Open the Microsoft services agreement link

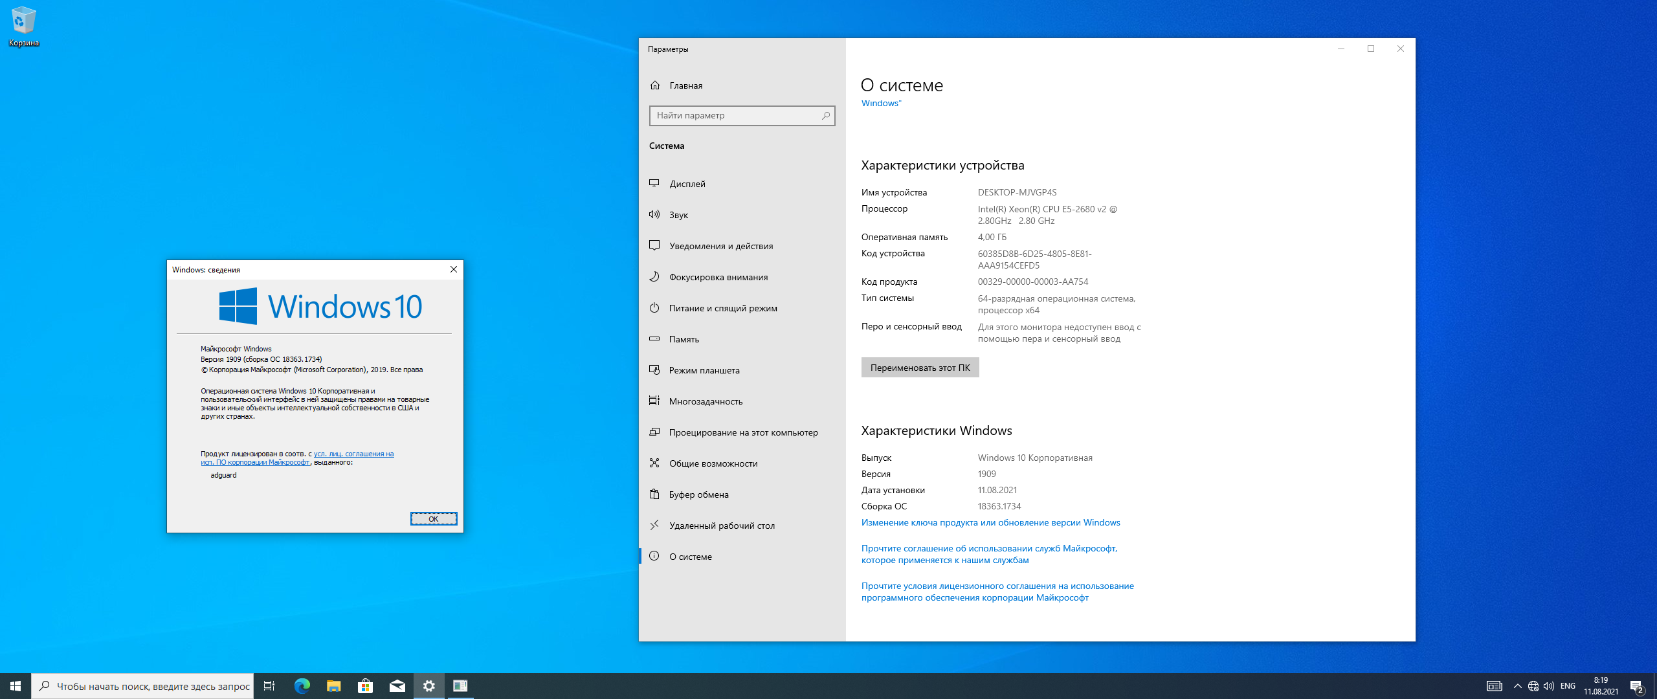[989, 554]
